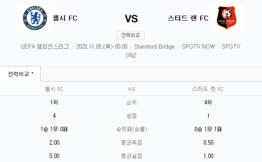262x162 pixels.
Task: Select the 승점 row label
Action: pos(132,116)
